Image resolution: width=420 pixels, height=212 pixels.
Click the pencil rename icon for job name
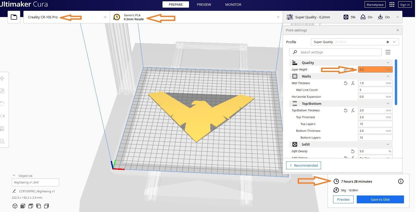[14, 191]
